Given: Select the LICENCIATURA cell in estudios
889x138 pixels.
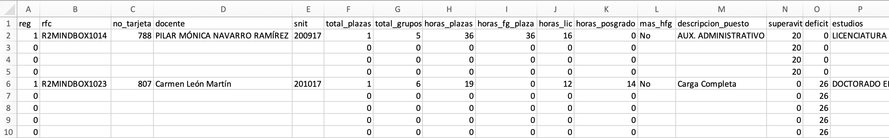Looking at the screenshot, I should 860,35.
